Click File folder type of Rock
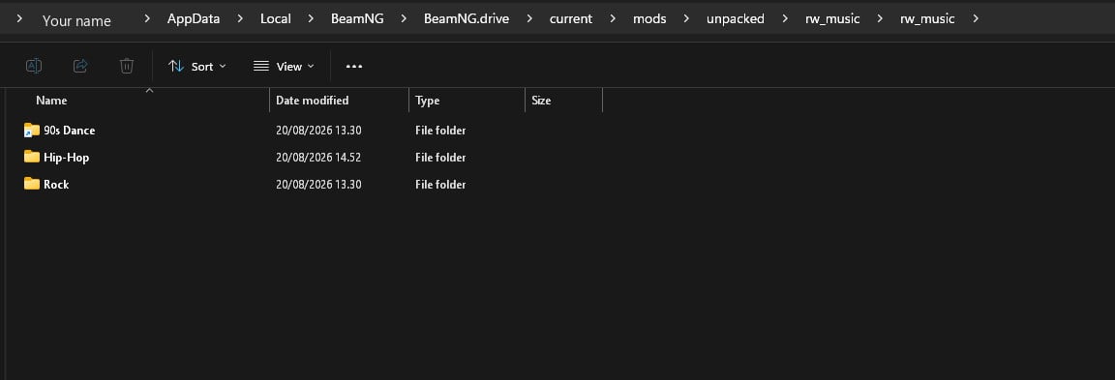 pyautogui.click(x=440, y=185)
